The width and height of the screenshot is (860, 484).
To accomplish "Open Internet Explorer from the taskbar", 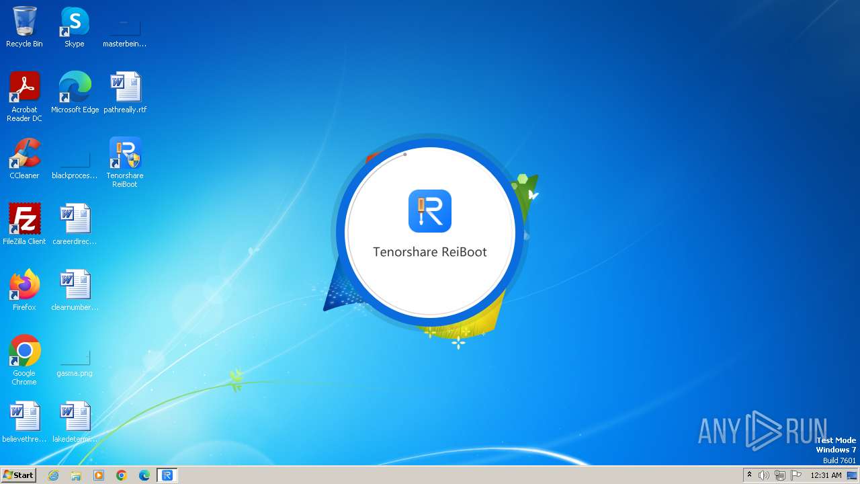I will pos(54,475).
